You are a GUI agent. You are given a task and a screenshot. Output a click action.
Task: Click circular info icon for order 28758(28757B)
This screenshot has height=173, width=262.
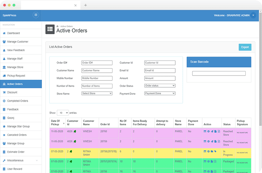click(x=209, y=151)
